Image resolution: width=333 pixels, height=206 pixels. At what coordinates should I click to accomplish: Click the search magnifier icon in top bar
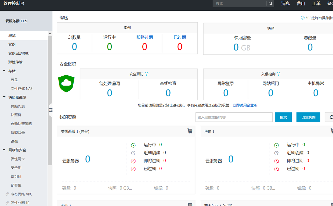[x=270, y=3]
